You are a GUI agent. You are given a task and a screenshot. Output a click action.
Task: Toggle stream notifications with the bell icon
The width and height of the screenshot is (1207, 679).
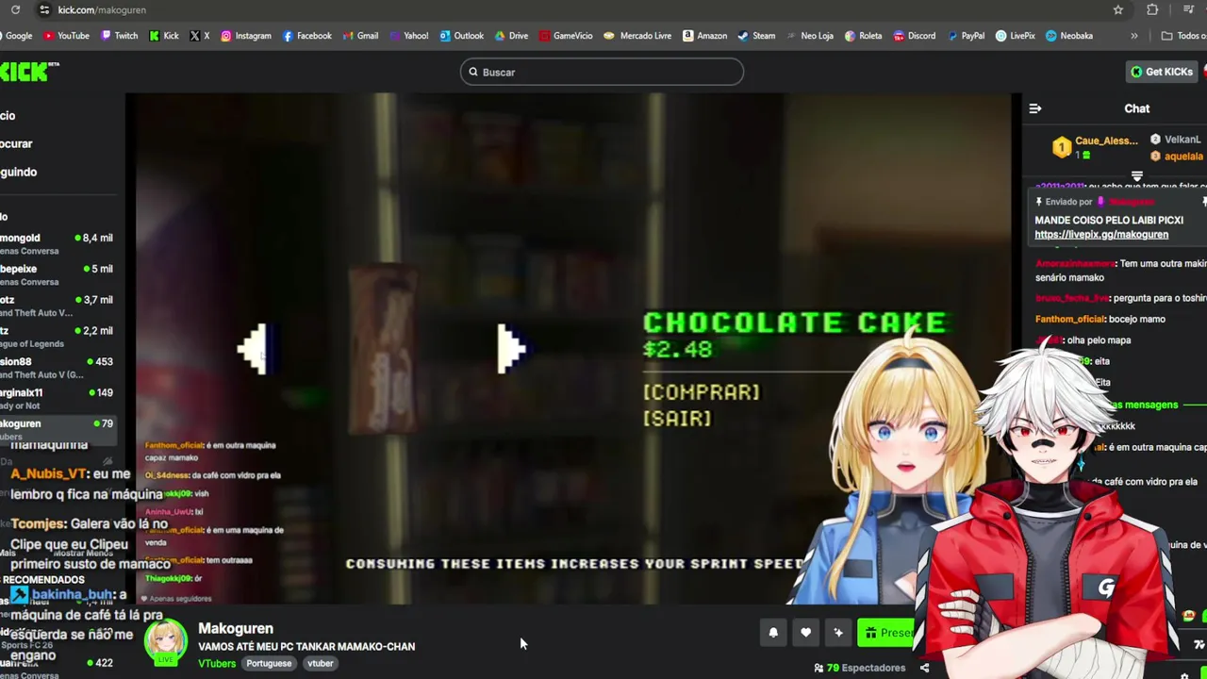tap(773, 633)
